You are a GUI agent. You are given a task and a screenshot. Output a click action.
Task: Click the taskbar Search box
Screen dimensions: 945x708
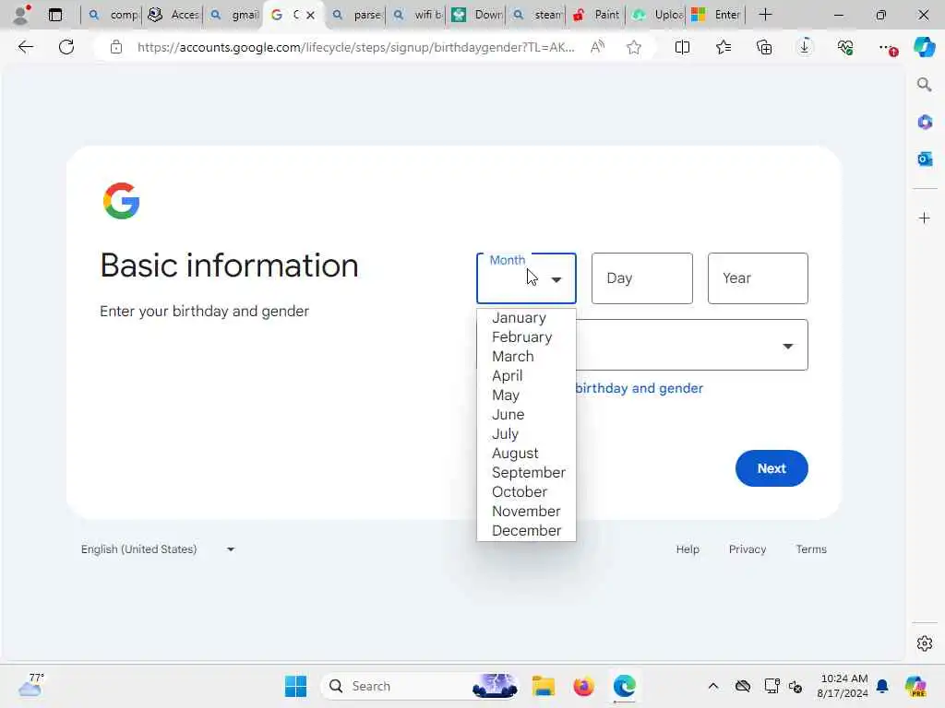pos(420,686)
